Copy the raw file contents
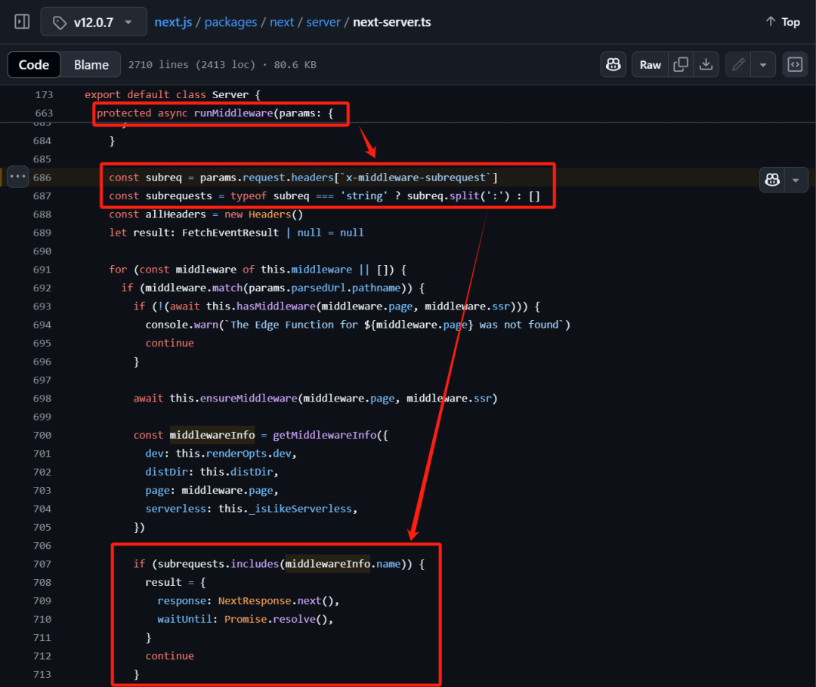This screenshot has height=687, width=816. 681,65
